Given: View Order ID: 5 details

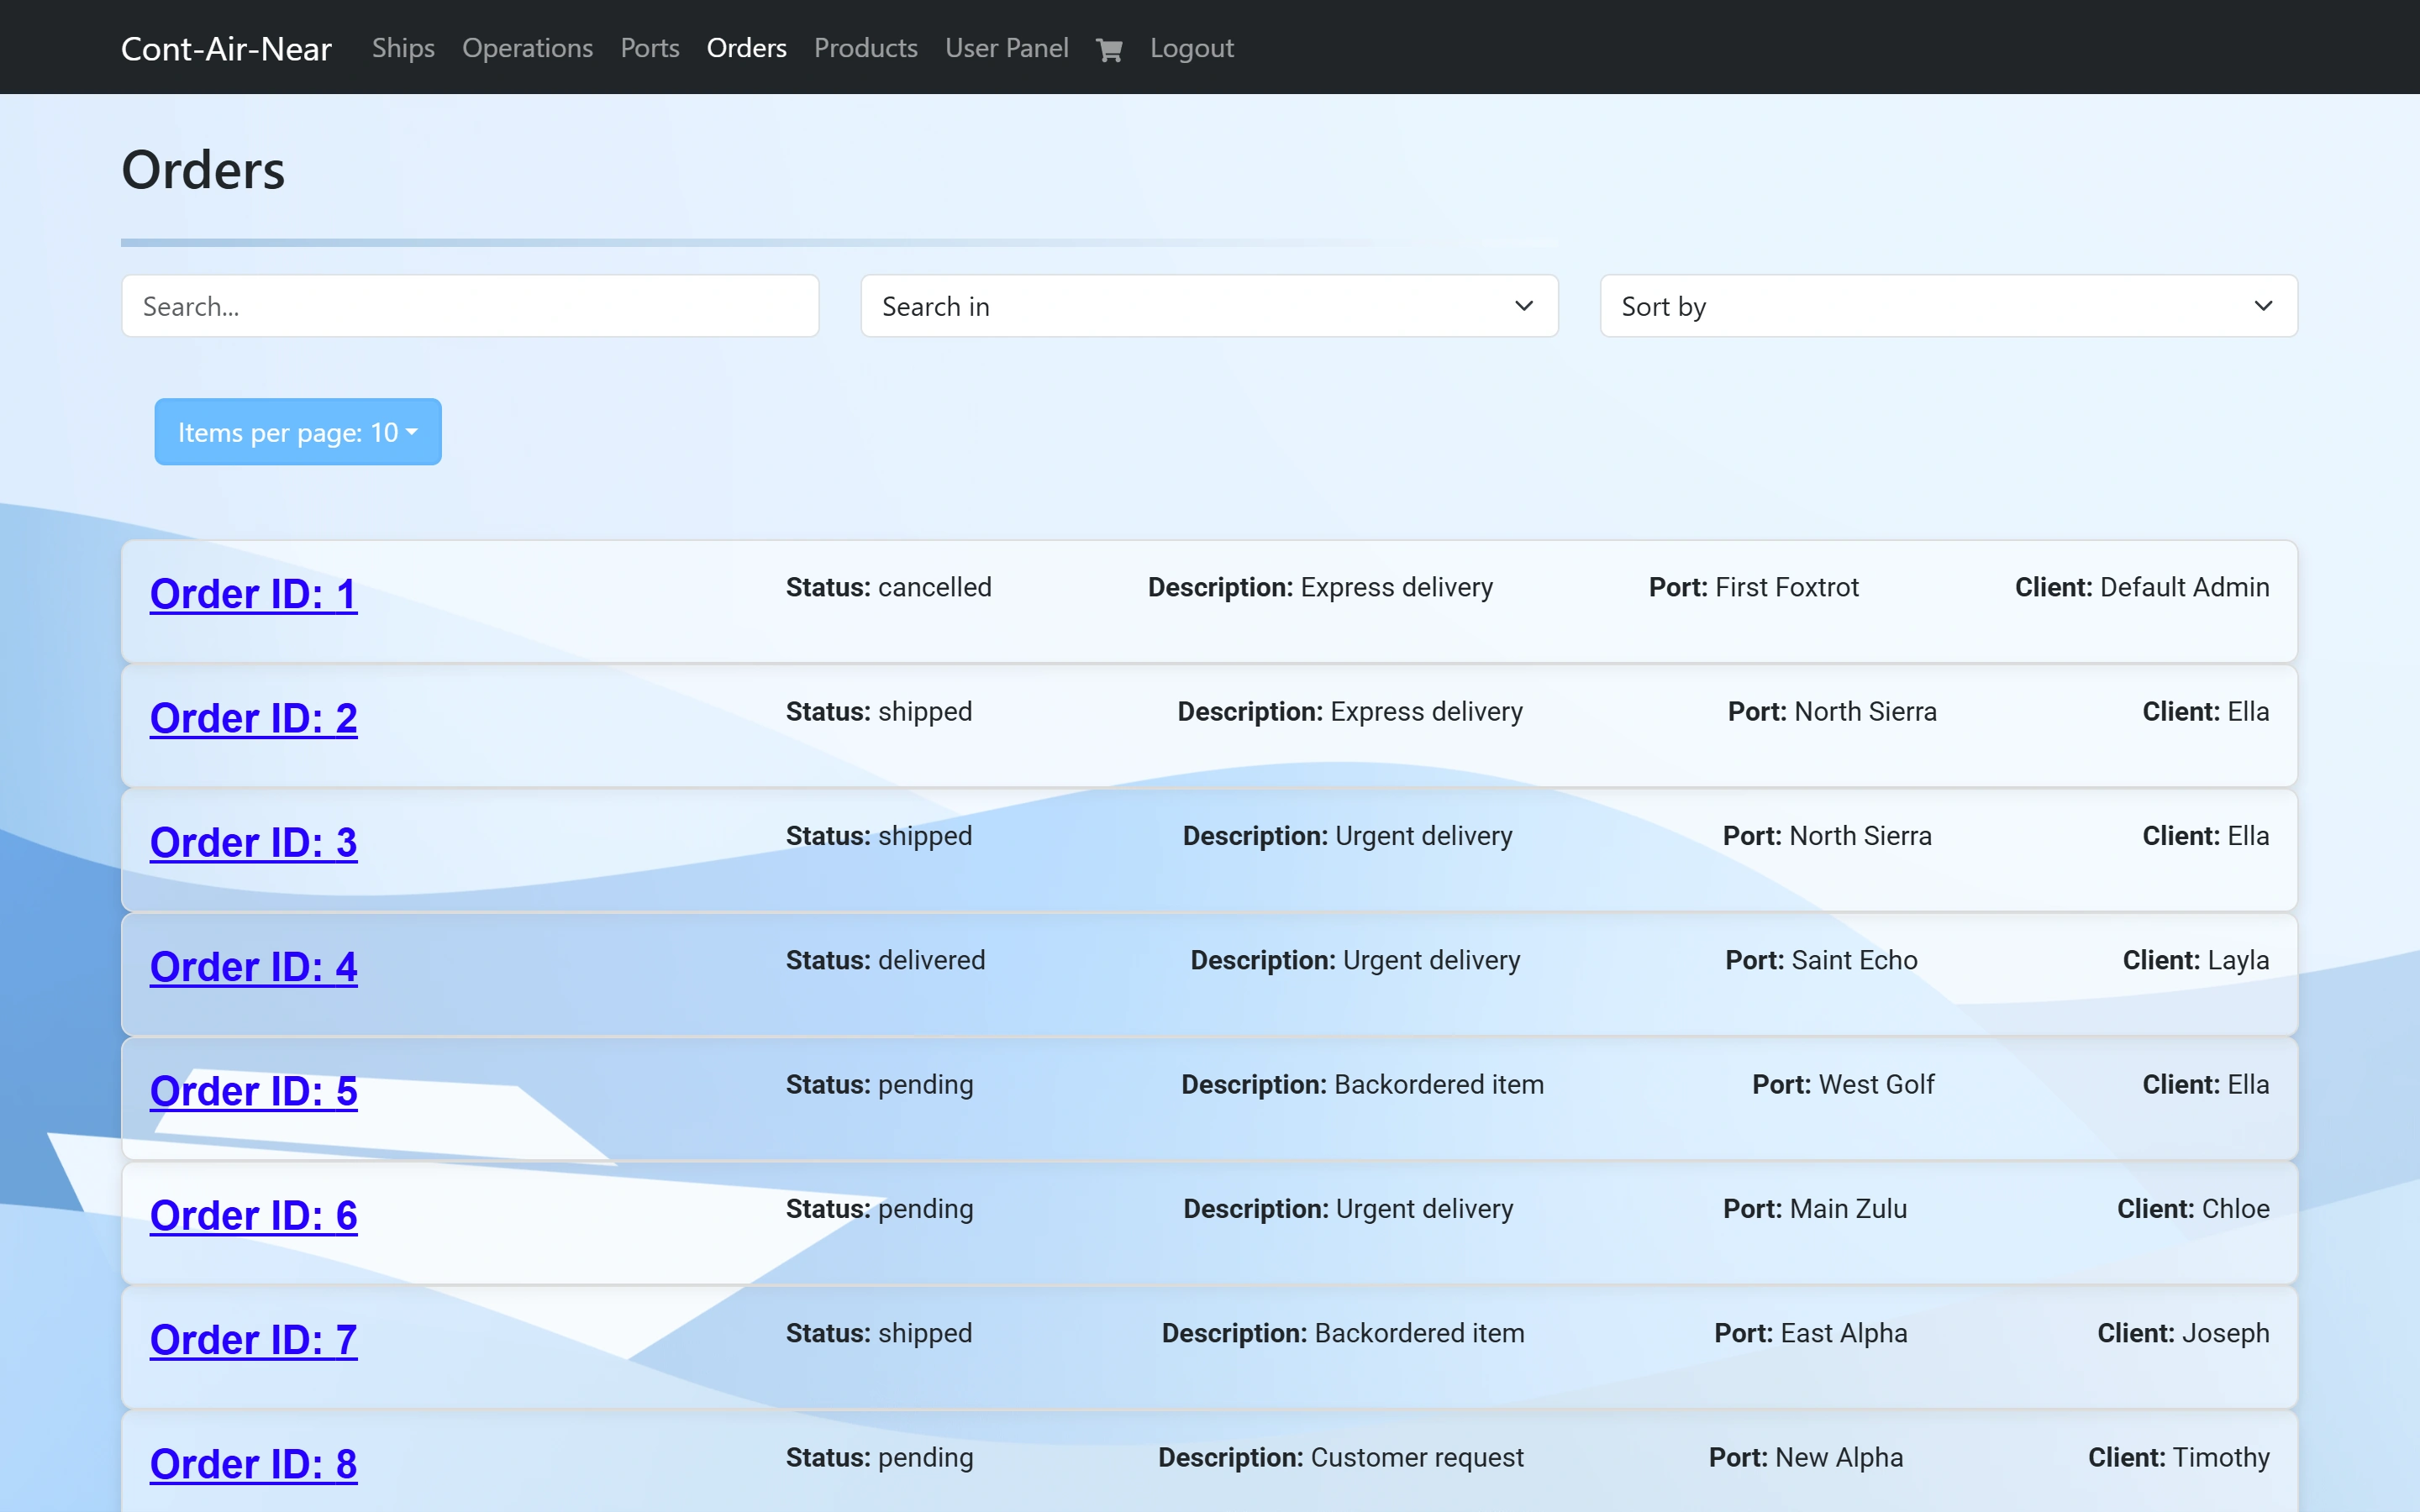Looking at the screenshot, I should point(253,1091).
